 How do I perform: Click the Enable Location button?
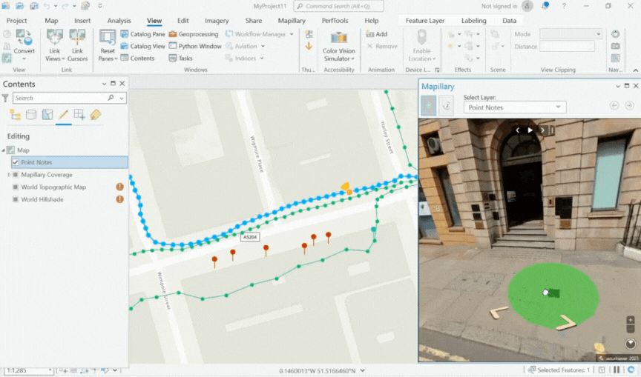point(421,45)
